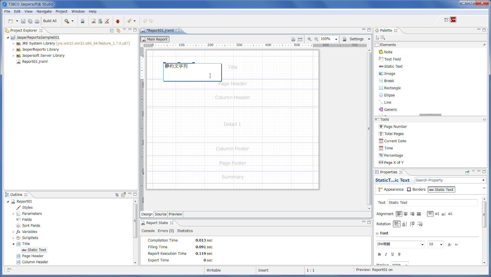Screen dimensions: 491x277
Task: Click the zoom in magnifier icon
Action: pyautogui.click(x=309, y=39)
